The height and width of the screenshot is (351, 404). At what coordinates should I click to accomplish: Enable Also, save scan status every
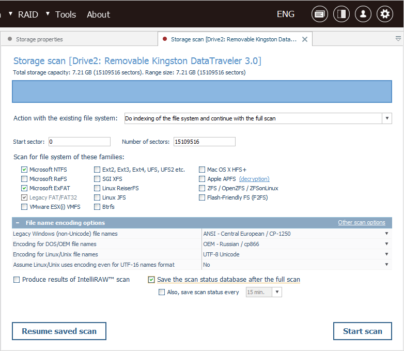point(162,292)
